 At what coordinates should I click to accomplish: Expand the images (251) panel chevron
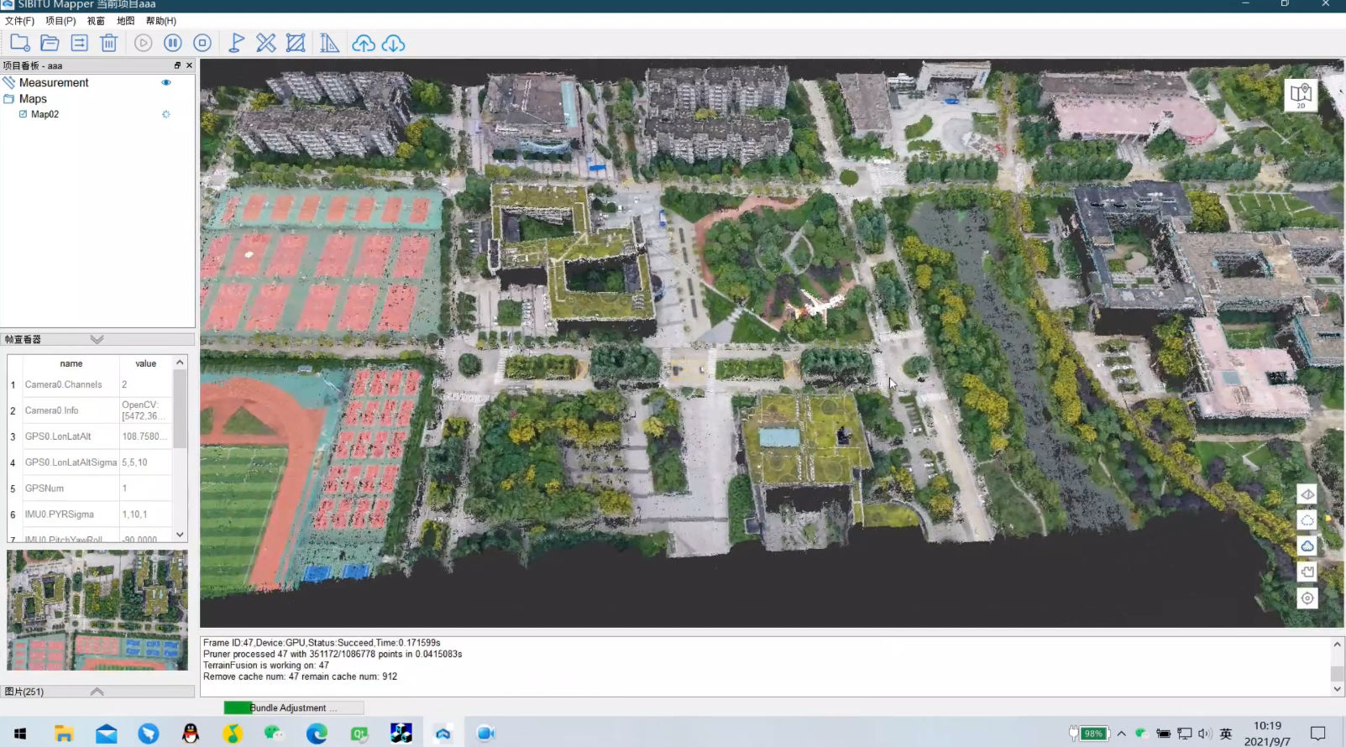coord(97,692)
